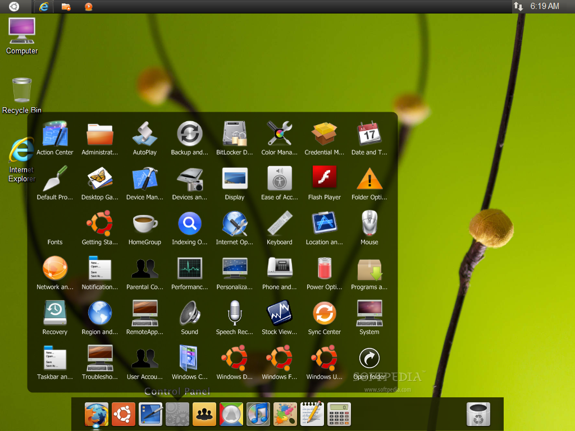
Task: Click the 'Open folder' arrow button
Action: 369,358
